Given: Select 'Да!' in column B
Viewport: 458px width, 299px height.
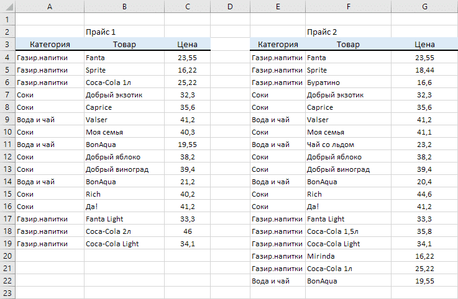Looking at the screenshot, I should [124, 207].
